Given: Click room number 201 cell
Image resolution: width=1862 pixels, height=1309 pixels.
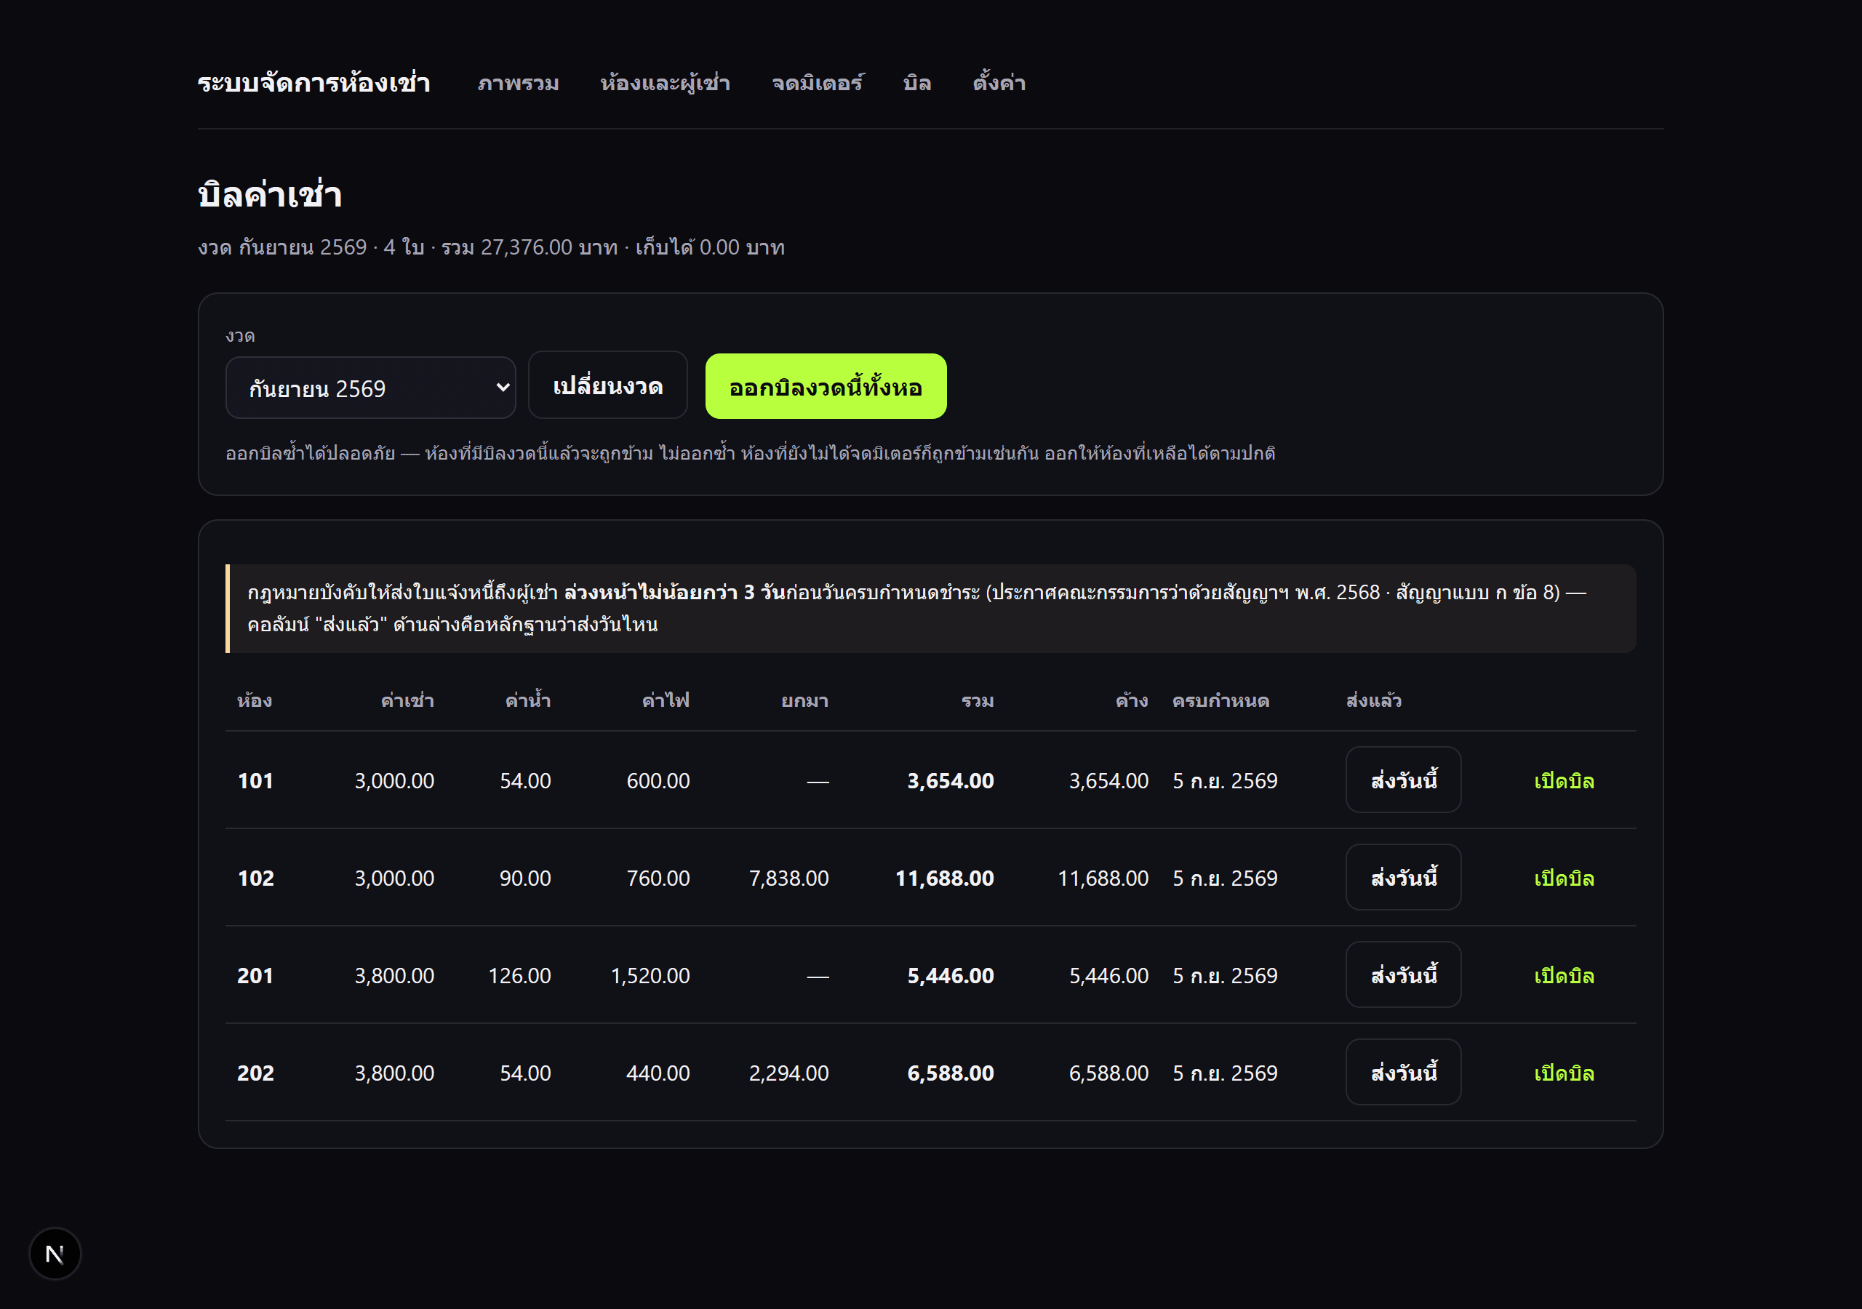Looking at the screenshot, I should [x=255, y=975].
